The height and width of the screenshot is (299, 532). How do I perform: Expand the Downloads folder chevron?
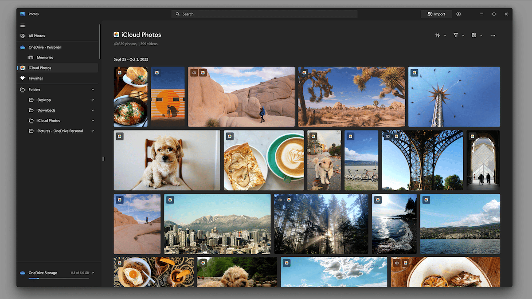click(x=93, y=110)
